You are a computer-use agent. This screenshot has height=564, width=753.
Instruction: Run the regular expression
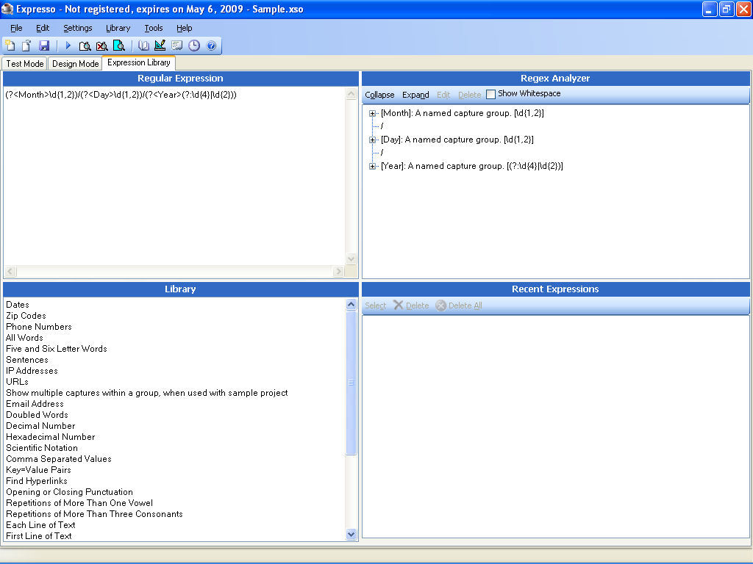point(68,45)
